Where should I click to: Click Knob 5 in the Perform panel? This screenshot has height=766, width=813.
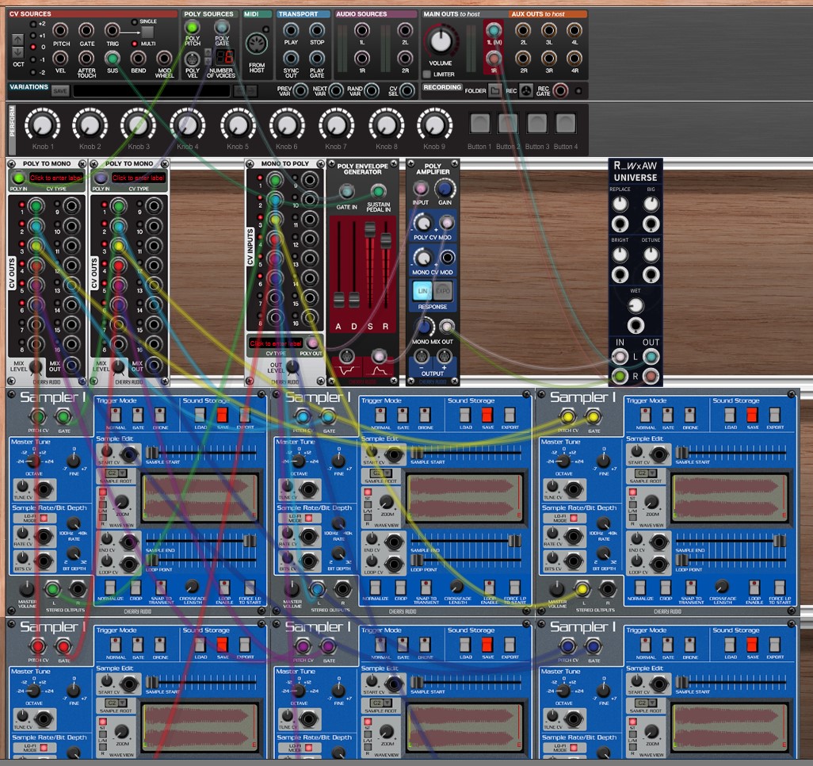(238, 125)
